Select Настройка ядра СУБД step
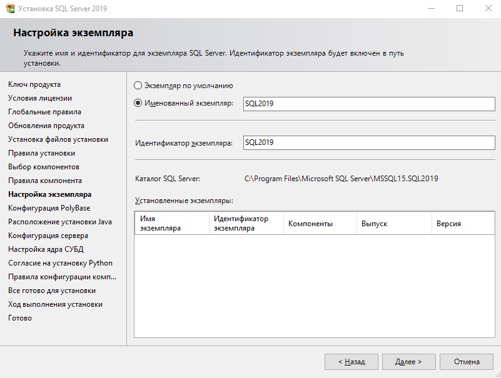The width and height of the screenshot is (501, 378). pos(46,249)
